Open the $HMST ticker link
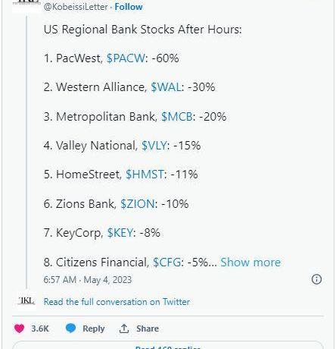 [145, 174]
